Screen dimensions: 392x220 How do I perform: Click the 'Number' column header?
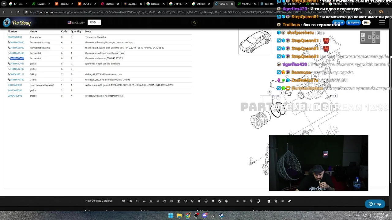tap(13, 31)
